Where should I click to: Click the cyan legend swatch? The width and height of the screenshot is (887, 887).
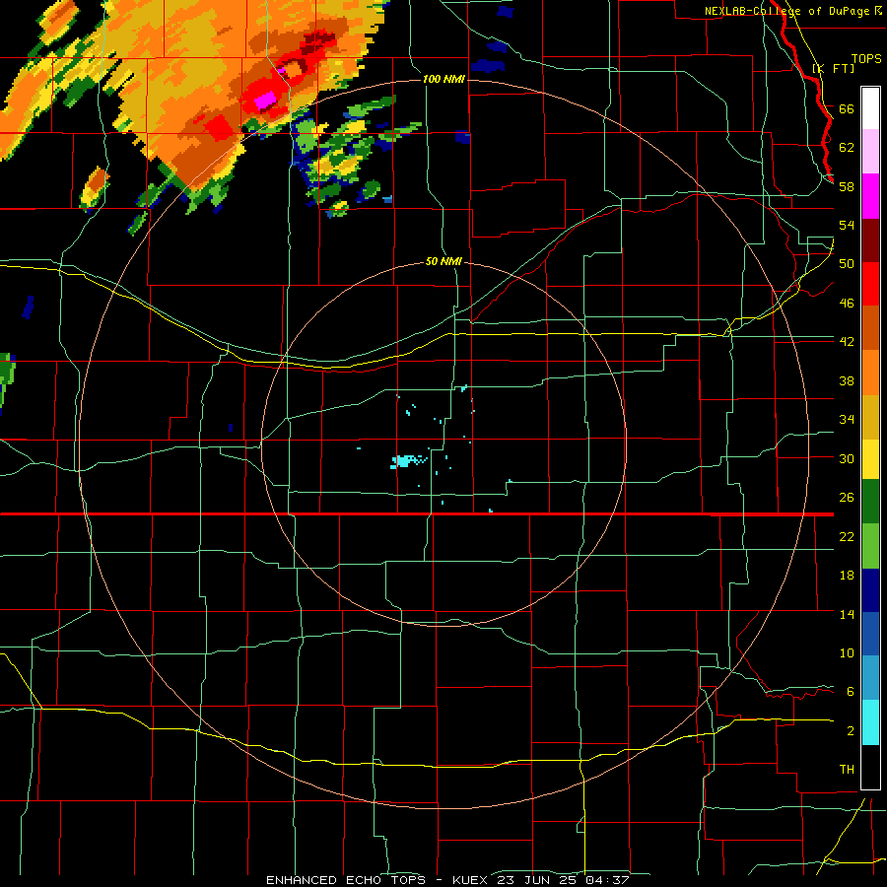coord(870,722)
